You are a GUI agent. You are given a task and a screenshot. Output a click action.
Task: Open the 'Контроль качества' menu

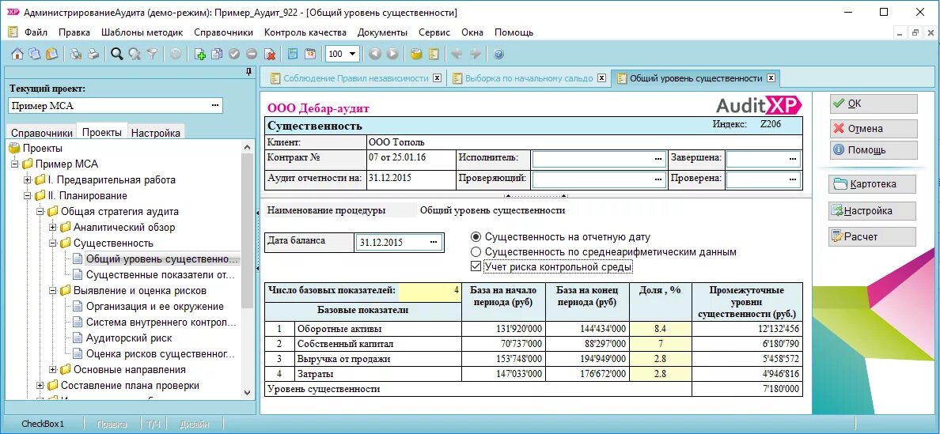(x=305, y=32)
